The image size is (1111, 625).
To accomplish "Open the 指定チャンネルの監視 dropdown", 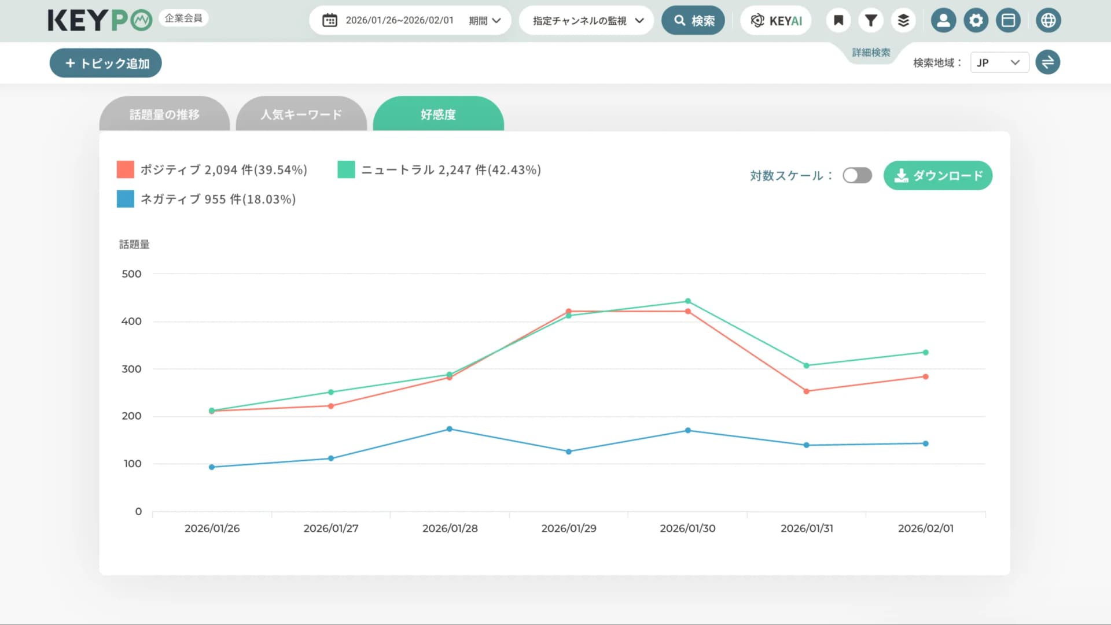I will [x=586, y=21].
